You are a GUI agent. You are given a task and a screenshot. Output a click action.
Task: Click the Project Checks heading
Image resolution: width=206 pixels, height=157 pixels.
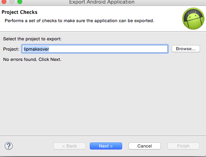tap(19, 12)
